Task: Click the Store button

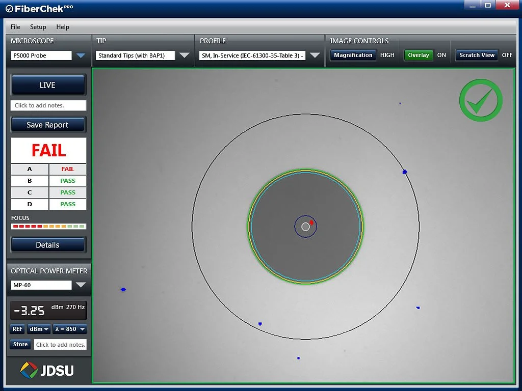Action: click(x=20, y=345)
